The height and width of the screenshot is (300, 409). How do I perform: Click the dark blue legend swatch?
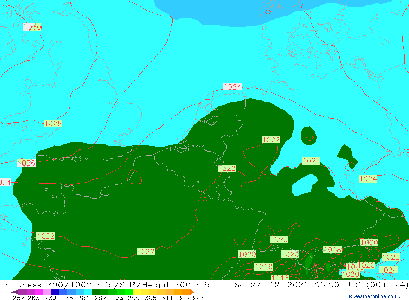tap(55, 292)
